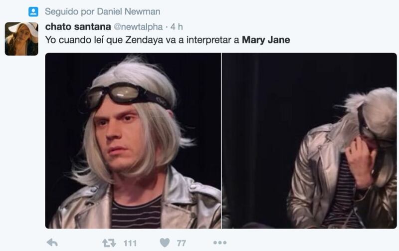Click the reply arrow icon

[x=52, y=243]
